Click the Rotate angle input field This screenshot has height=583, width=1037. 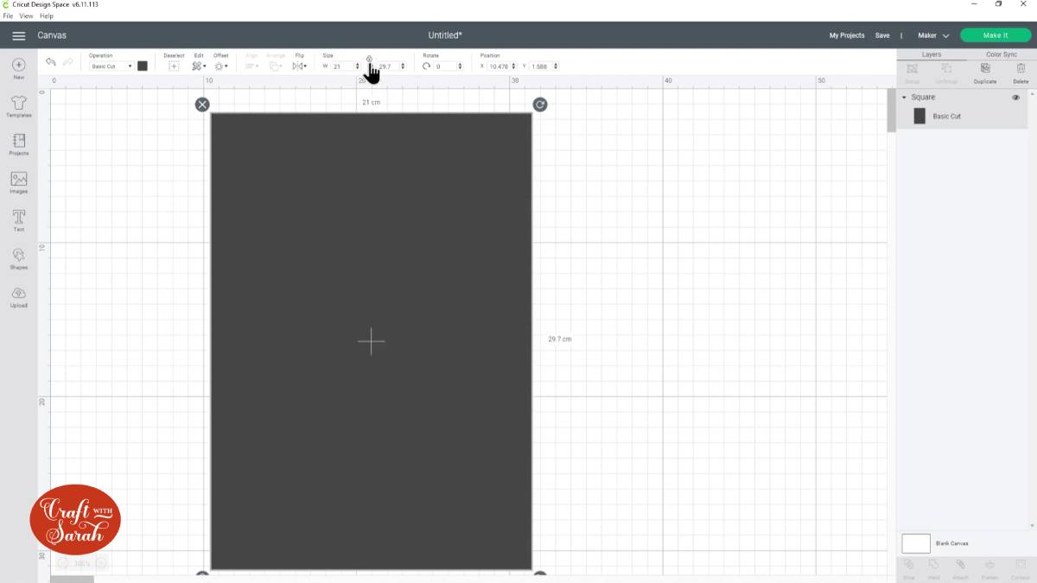click(444, 67)
